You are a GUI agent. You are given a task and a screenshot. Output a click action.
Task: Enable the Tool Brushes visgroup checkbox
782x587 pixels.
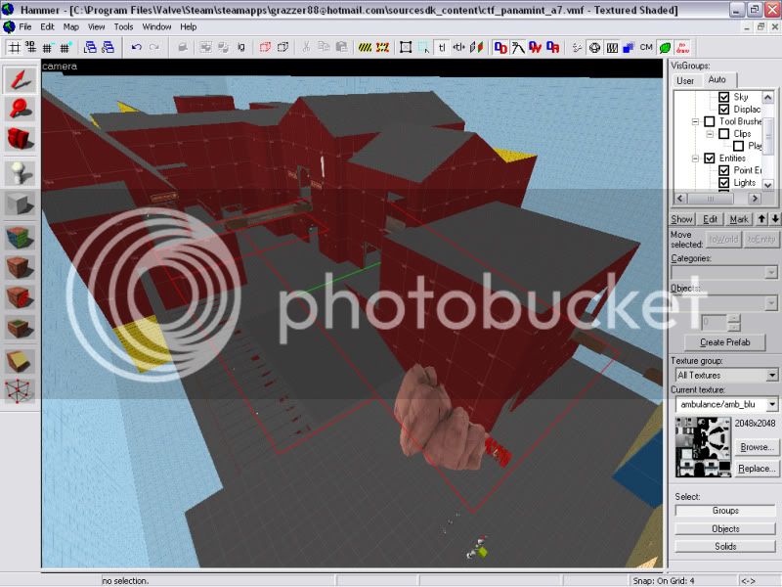tap(710, 121)
